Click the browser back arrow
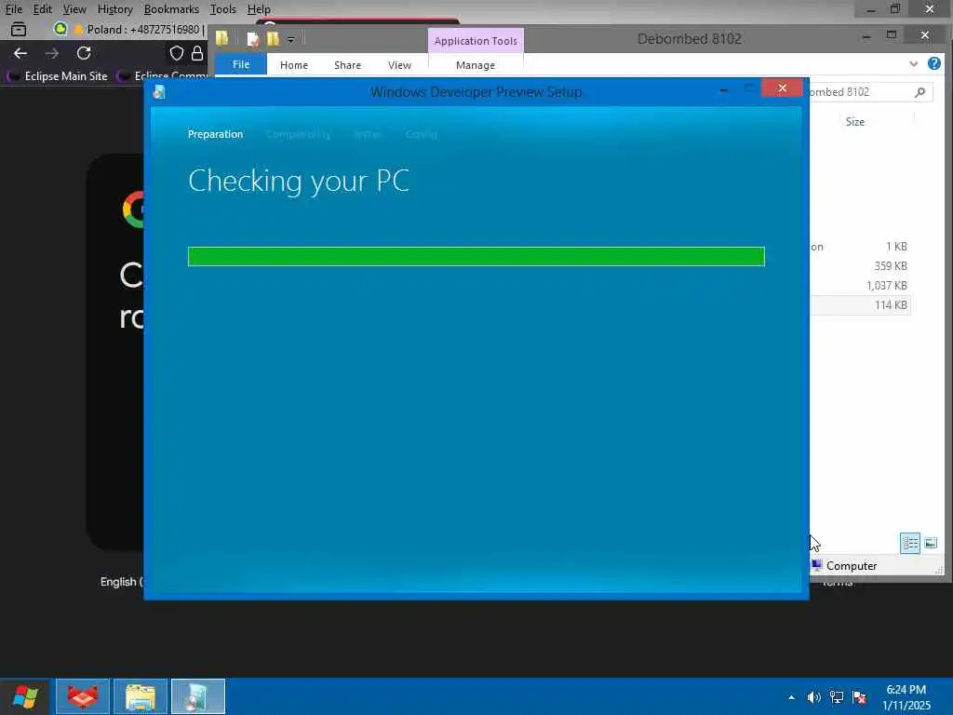 [x=20, y=53]
